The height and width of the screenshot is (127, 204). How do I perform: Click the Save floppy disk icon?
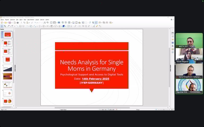10,23
